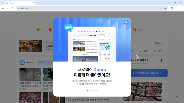The height and width of the screenshot is (103, 184).
Task: Select the first carousel dot indicator
Action: point(87,91)
